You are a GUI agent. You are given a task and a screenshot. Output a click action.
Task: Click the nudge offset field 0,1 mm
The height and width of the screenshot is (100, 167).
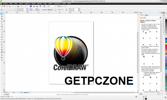pos(63,9)
